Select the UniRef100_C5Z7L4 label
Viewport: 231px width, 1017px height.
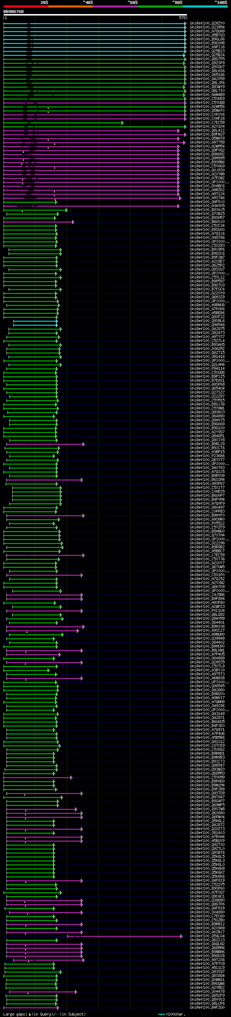[x=207, y=340]
